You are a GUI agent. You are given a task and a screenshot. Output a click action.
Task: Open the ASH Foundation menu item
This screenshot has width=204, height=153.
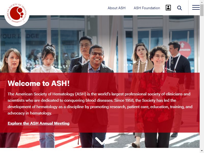(x=147, y=8)
